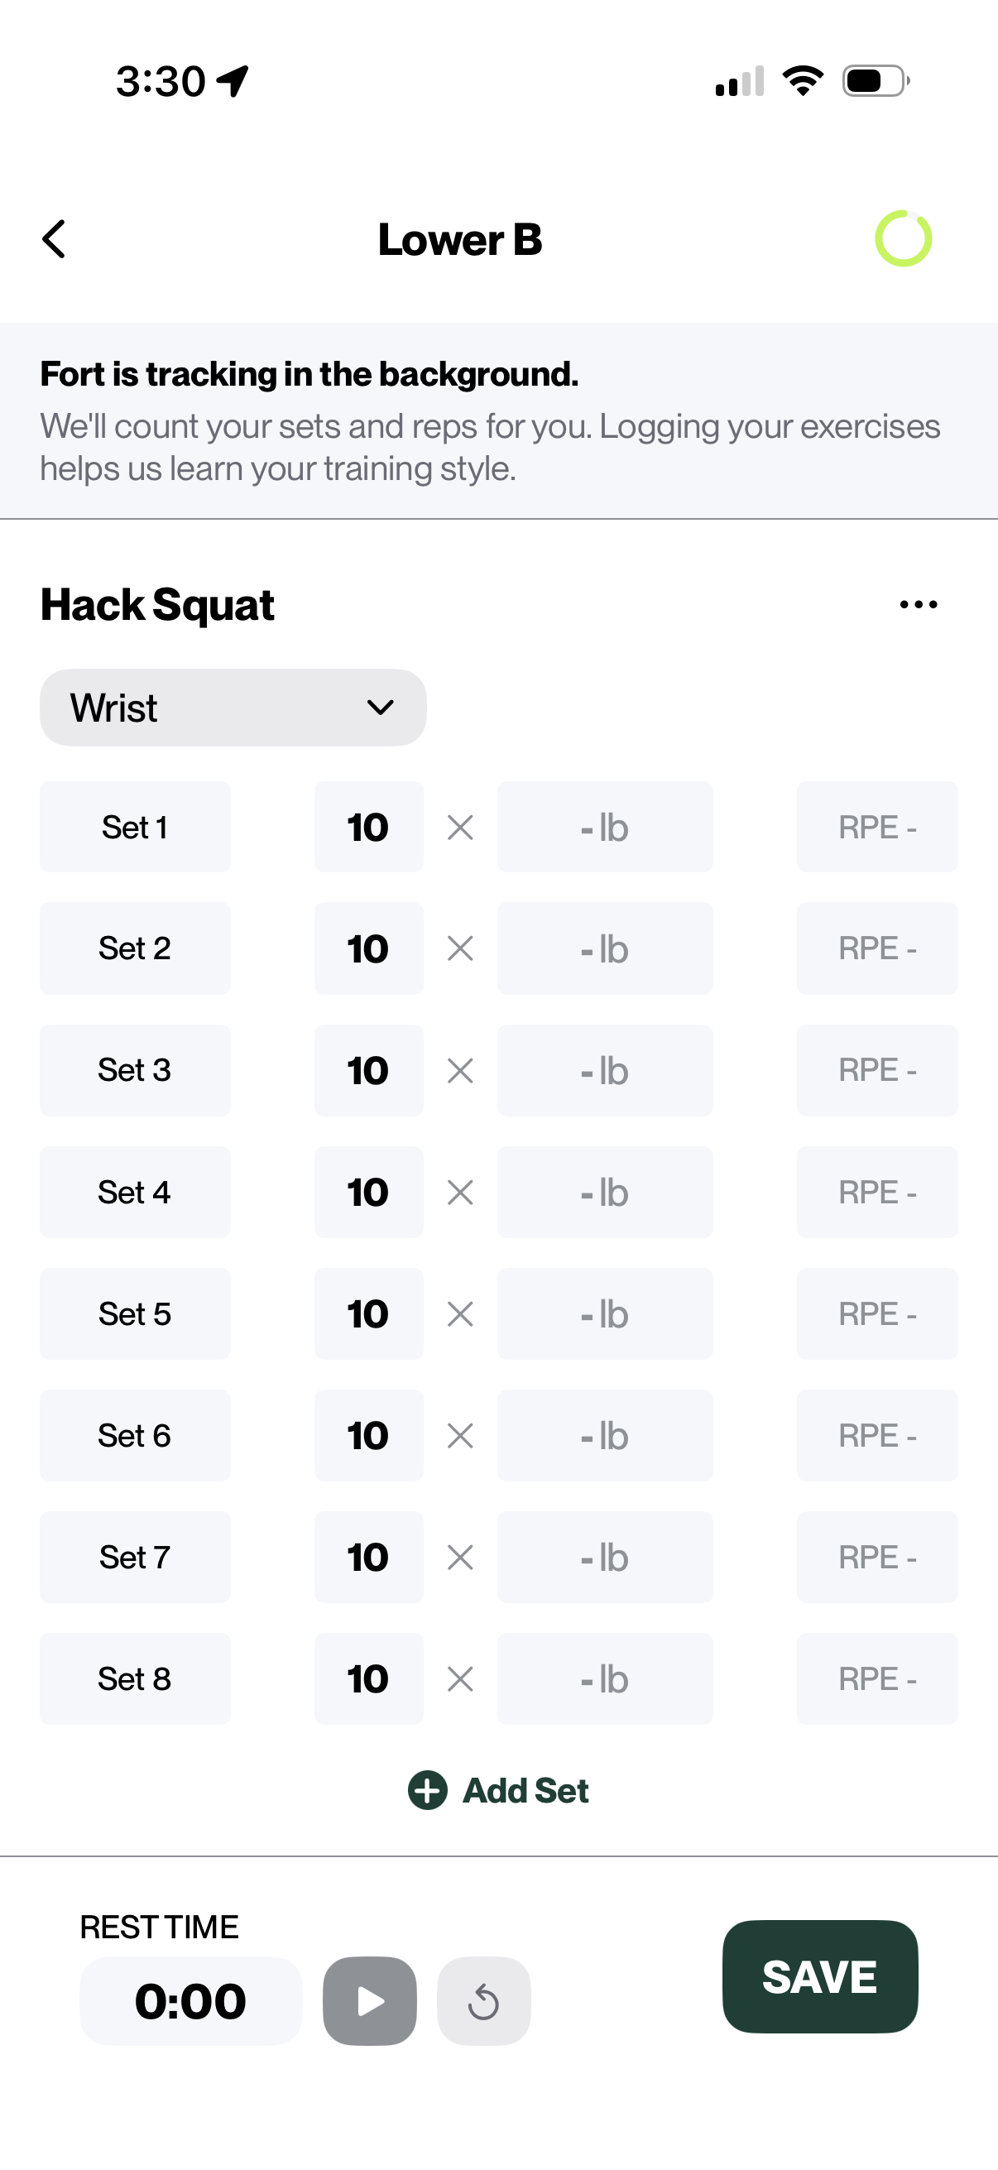Tap the RPE field on Set 1
Viewport: 998px width, 2170px height.
(876, 828)
